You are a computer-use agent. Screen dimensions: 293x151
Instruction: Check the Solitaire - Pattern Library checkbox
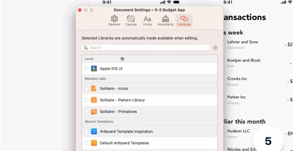[x=86, y=100]
